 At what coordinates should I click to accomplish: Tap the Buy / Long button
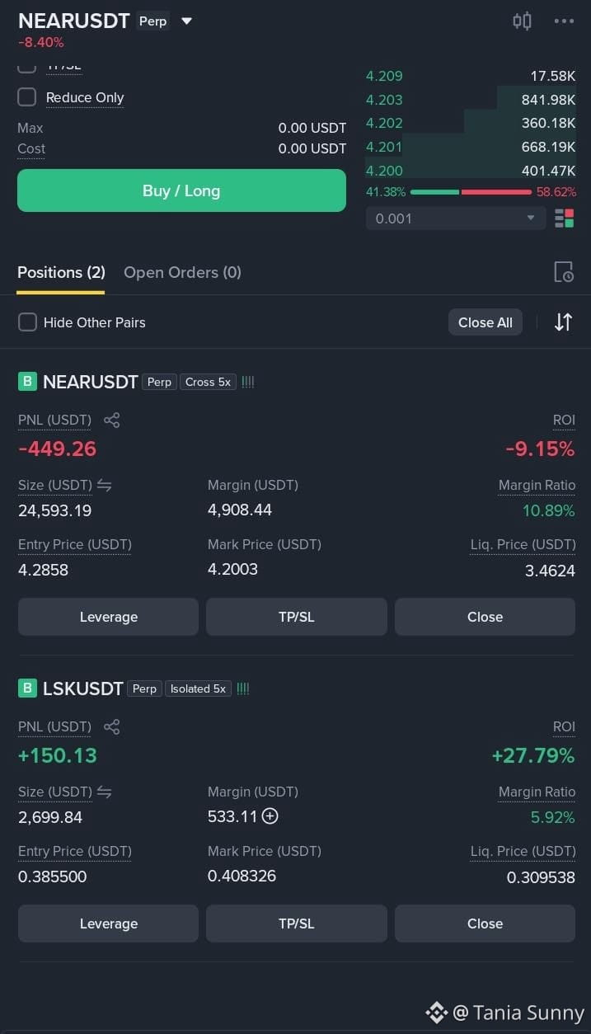pyautogui.click(x=181, y=190)
